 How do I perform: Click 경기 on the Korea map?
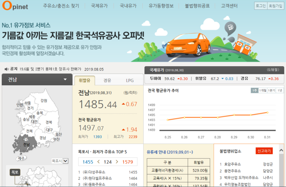(x=30, y=108)
